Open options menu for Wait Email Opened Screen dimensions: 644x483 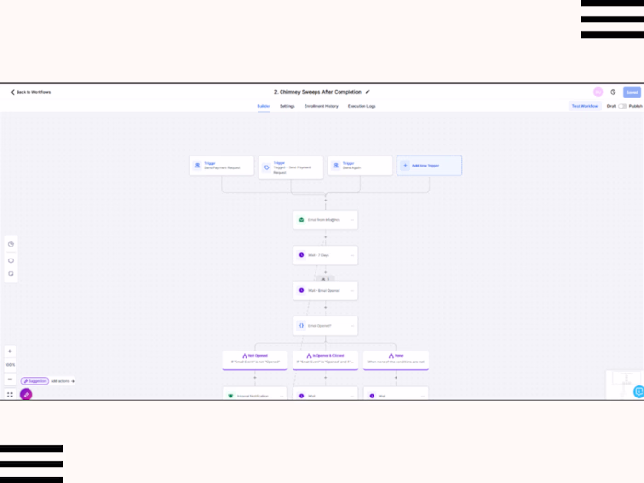click(x=352, y=291)
